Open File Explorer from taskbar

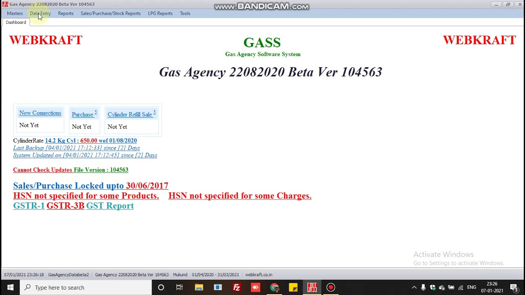pos(199,287)
